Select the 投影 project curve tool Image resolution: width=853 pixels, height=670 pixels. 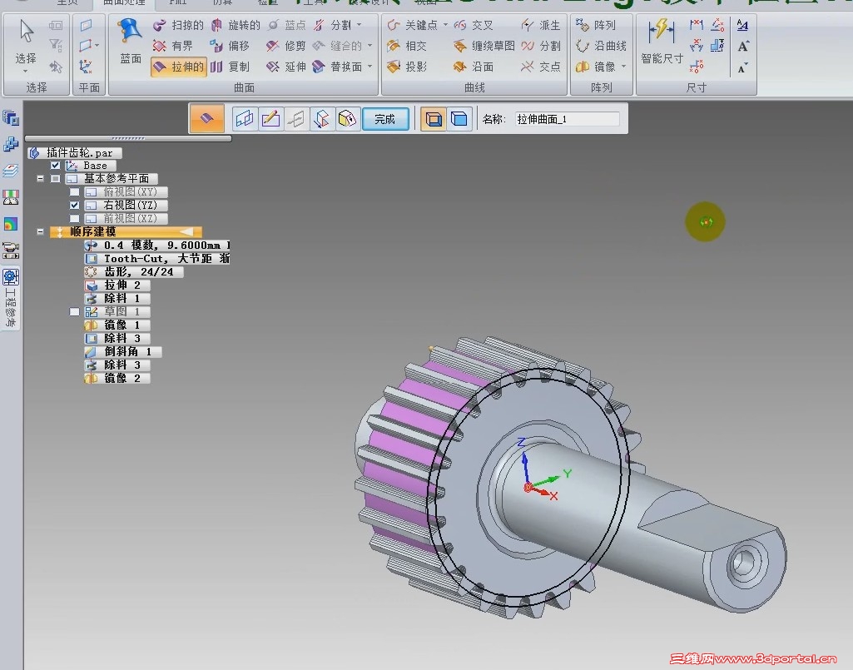[x=408, y=67]
